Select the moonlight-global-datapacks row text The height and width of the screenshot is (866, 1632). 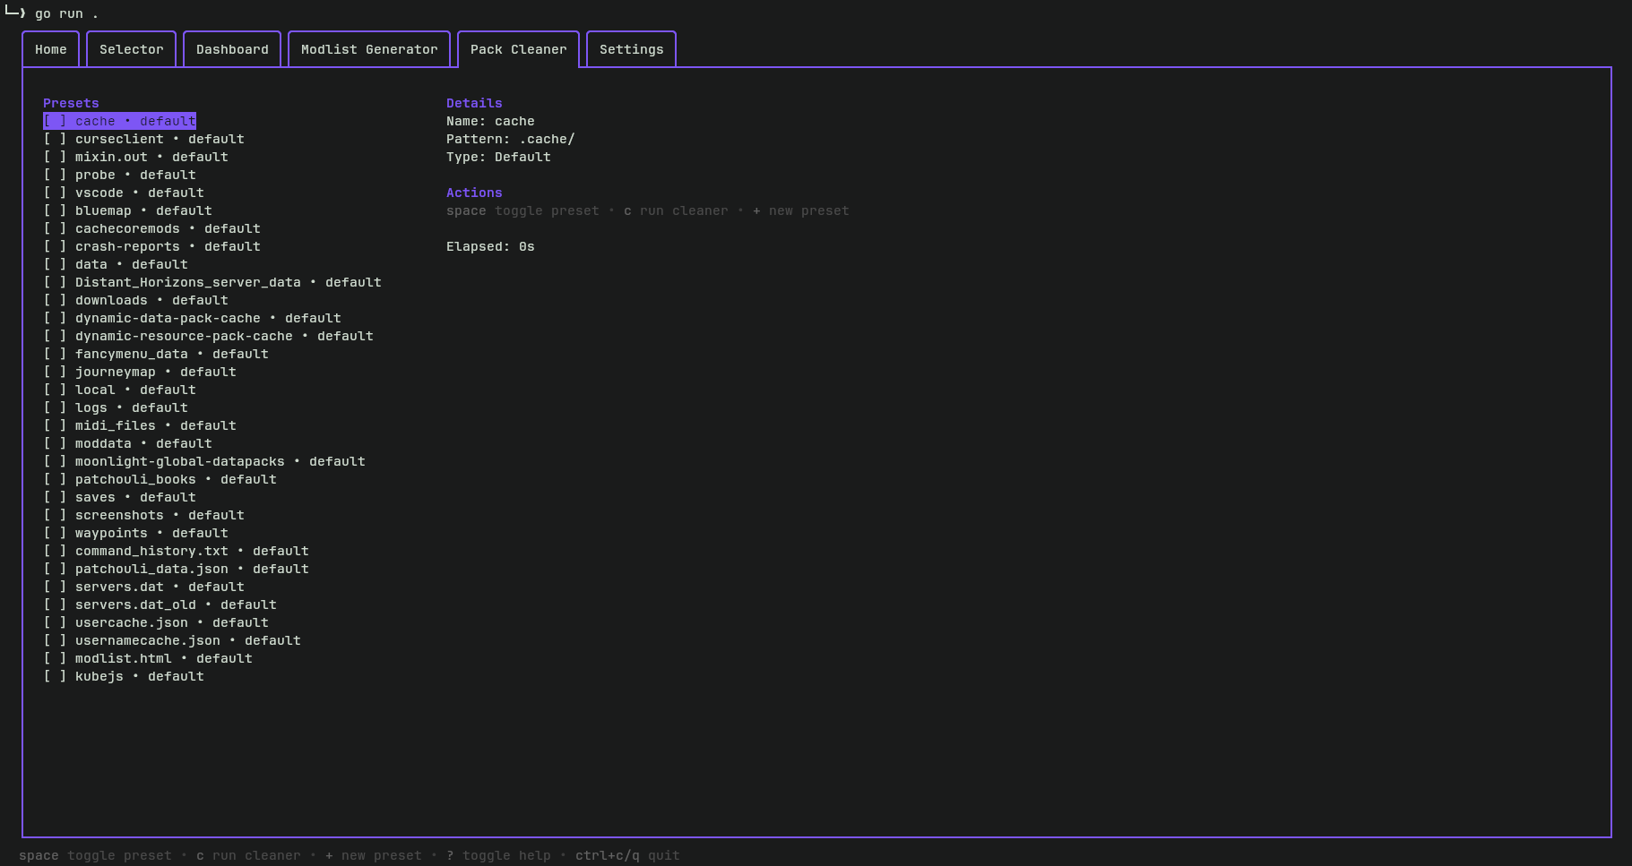220,461
